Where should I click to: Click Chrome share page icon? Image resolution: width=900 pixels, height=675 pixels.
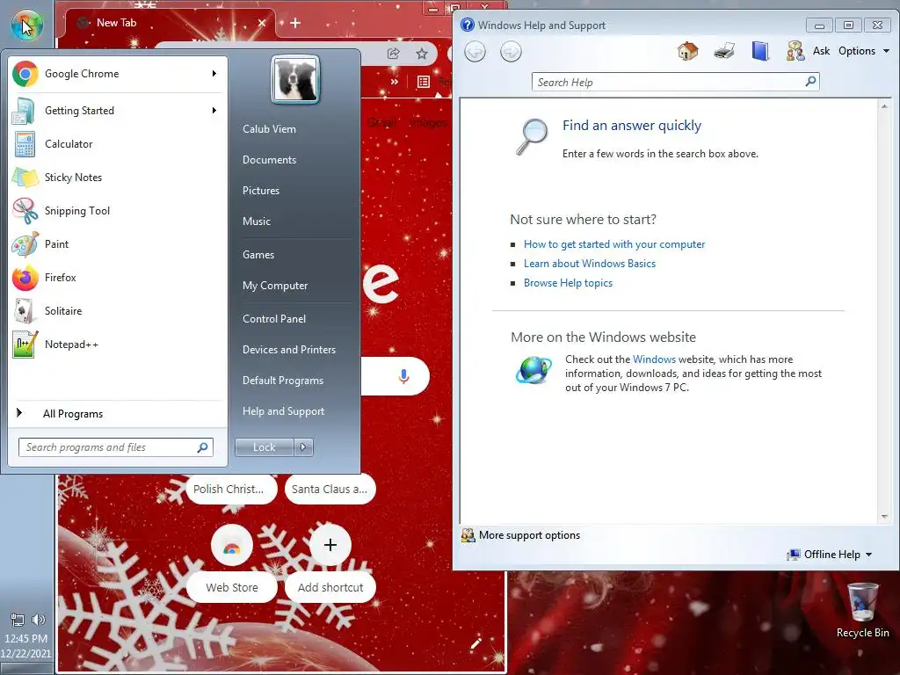[393, 54]
